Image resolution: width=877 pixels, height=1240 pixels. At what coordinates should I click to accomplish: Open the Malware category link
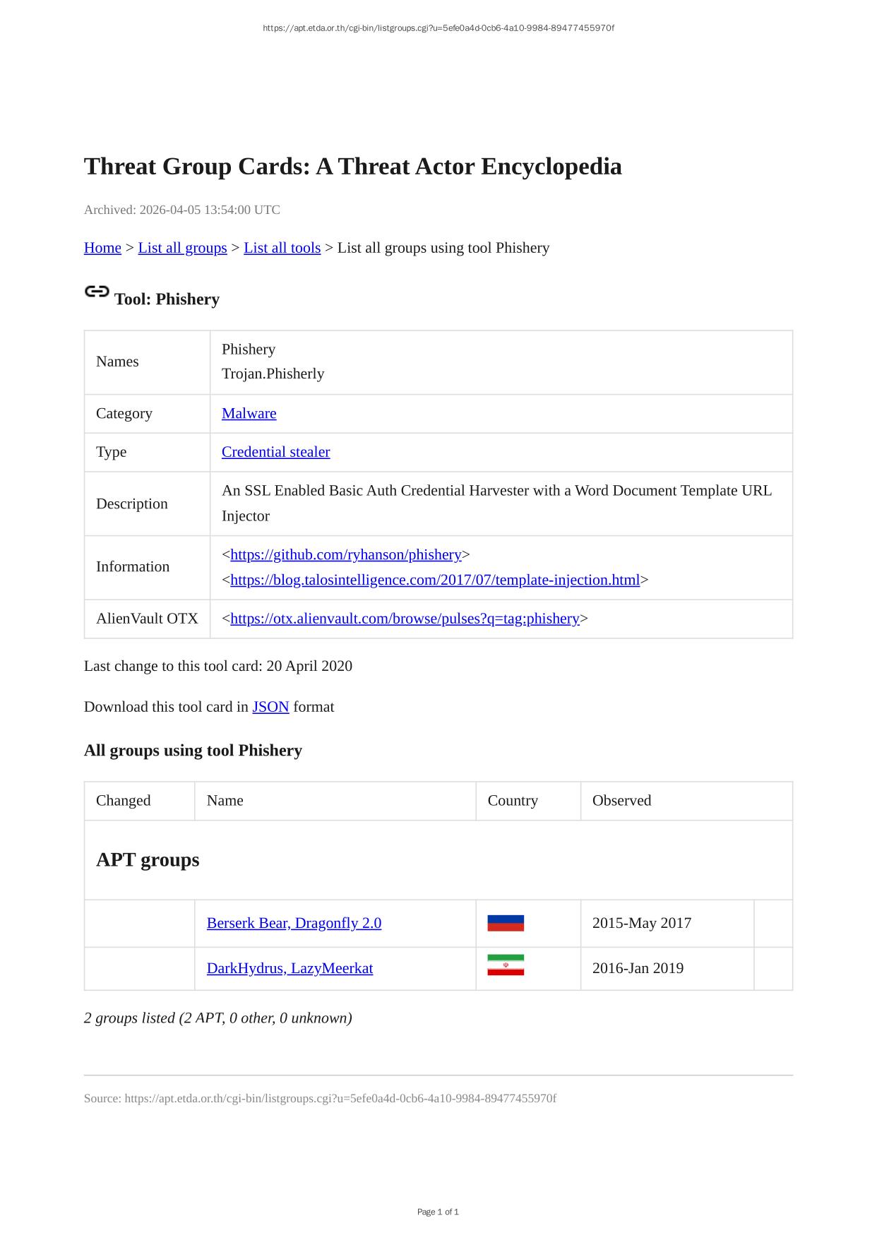point(249,414)
